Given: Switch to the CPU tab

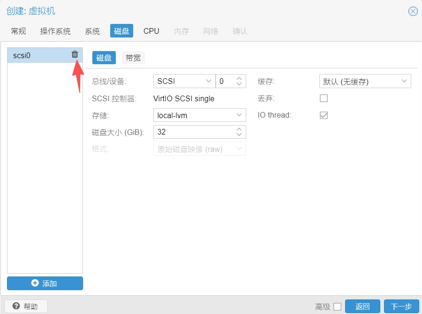Looking at the screenshot, I should 151,31.
